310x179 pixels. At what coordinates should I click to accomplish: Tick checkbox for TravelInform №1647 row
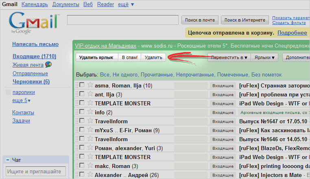click(x=82, y=121)
